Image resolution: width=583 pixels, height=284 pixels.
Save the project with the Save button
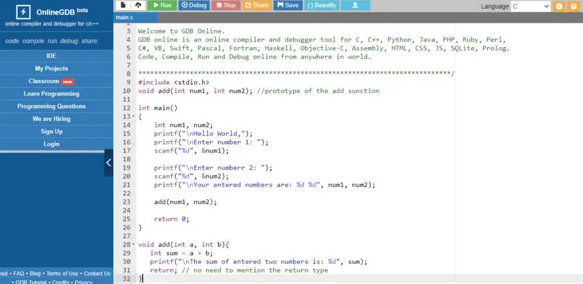288,5
